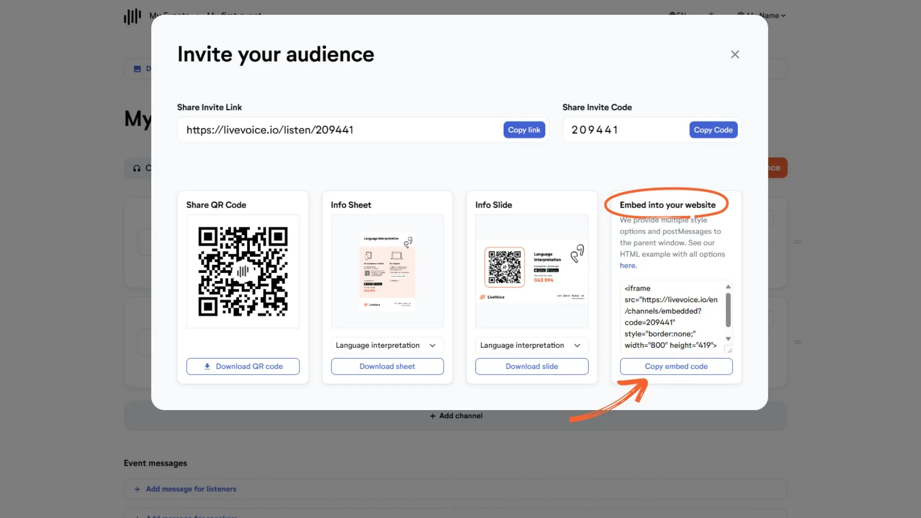The image size is (921, 518).
Task: Click the invite link text field
Action: pos(340,130)
